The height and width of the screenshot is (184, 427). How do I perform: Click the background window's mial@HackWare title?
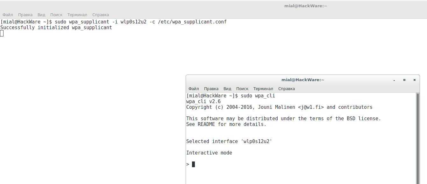305,6
